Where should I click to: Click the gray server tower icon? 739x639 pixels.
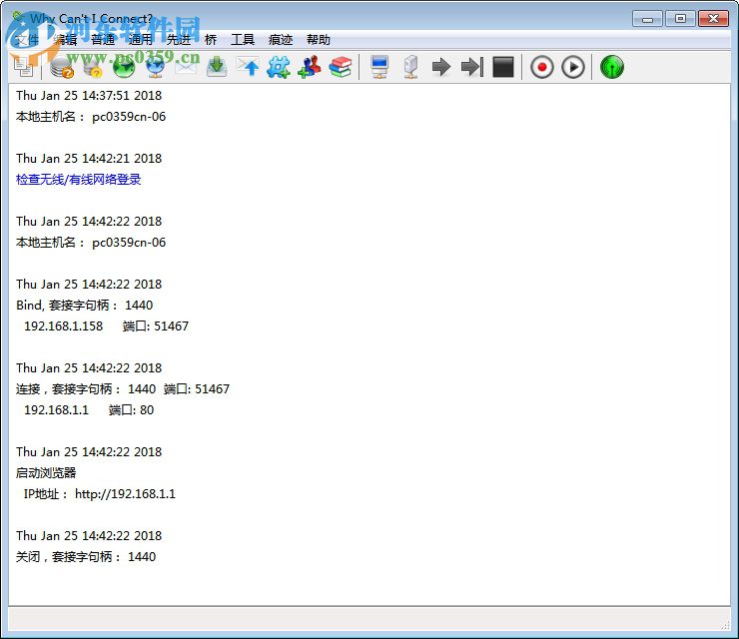pyautogui.click(x=411, y=67)
